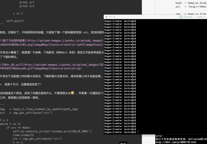Click the '风口下的东南亚物流市场' output line
The height and width of the screenshot is (144, 207).
[x=181, y=139]
